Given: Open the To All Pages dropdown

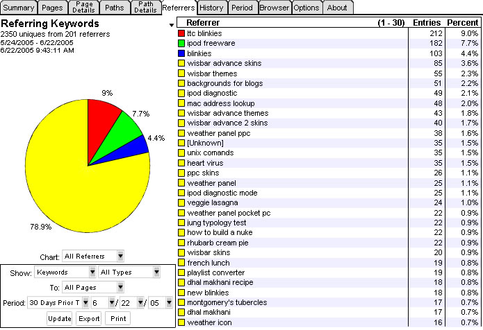Looking at the screenshot, I should pos(95,287).
